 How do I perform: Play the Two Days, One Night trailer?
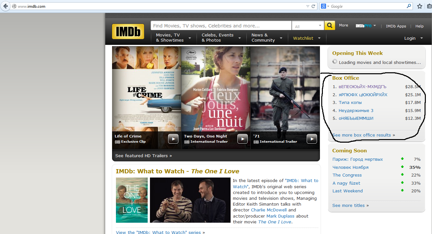click(x=243, y=139)
